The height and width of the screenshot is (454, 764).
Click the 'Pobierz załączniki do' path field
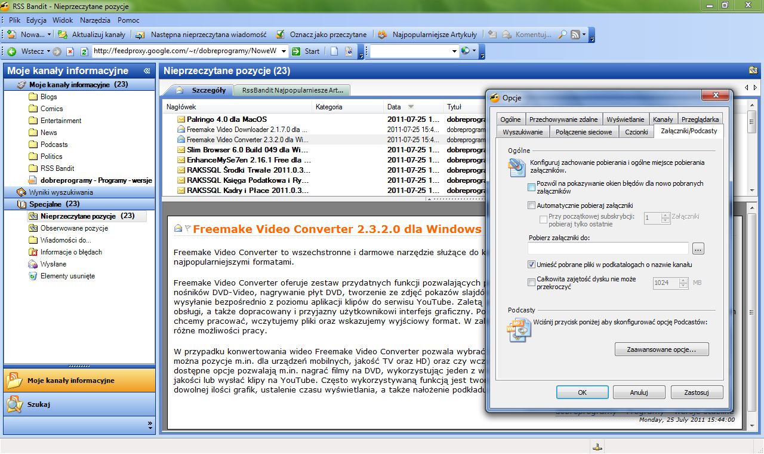pyautogui.click(x=608, y=248)
